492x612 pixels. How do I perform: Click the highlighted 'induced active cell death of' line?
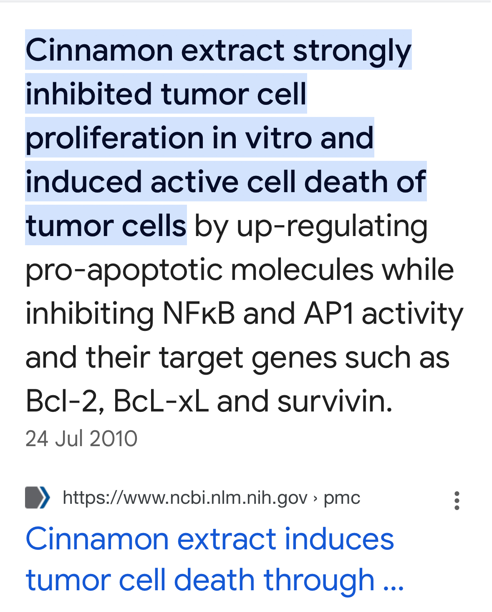[x=226, y=181]
